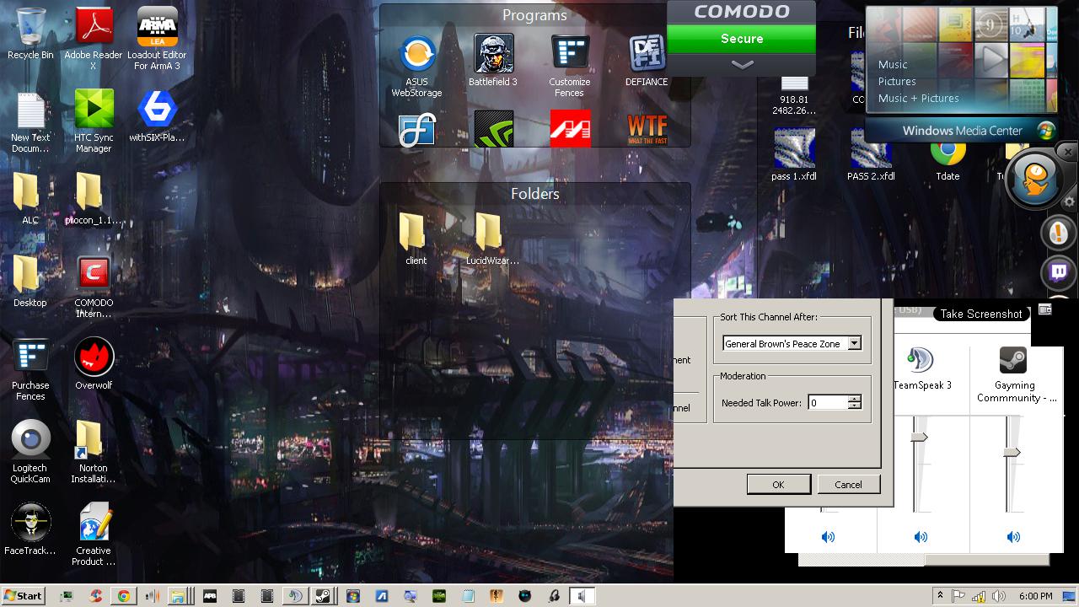Mute the first partially hidden mixer channel
The image size is (1079, 607).
(829, 537)
